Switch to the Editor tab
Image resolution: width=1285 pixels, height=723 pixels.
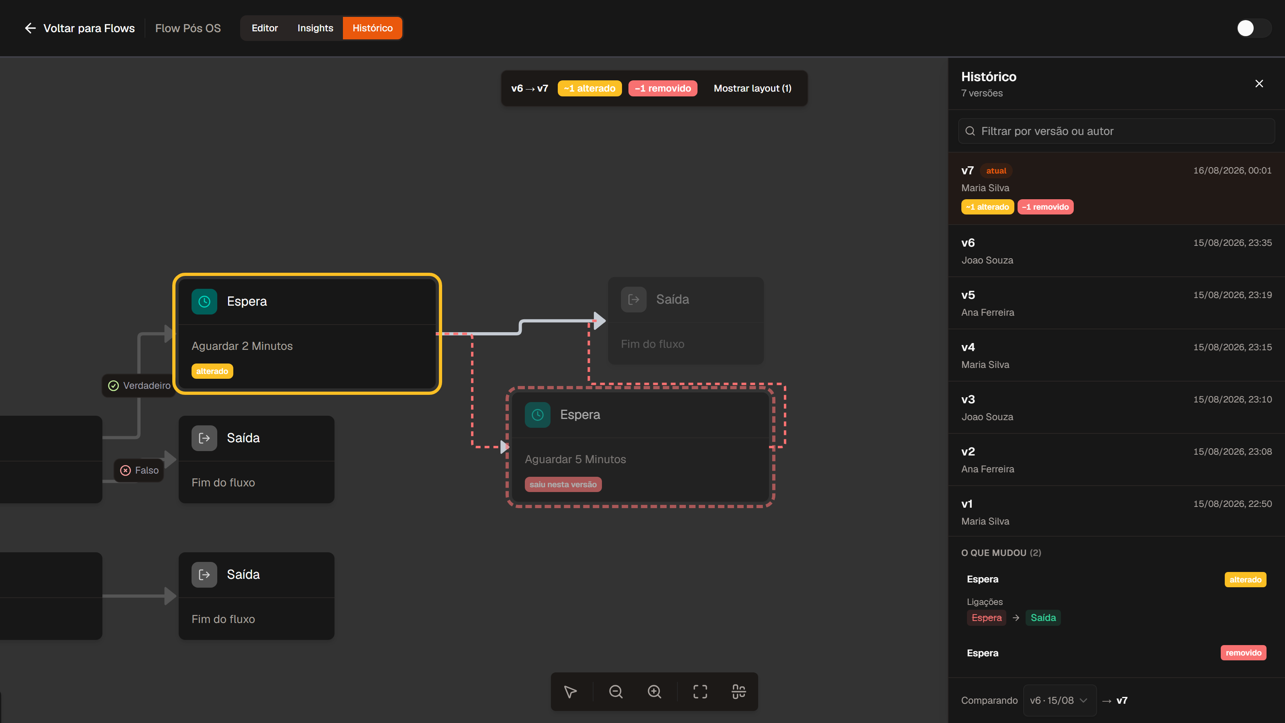pos(264,28)
